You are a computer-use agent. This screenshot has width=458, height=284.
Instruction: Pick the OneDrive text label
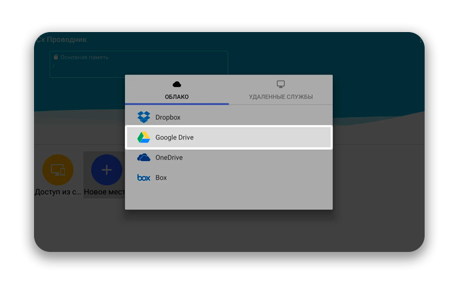click(169, 157)
